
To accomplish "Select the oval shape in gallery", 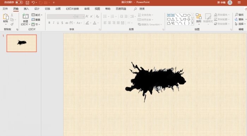I will pos(188,15).
